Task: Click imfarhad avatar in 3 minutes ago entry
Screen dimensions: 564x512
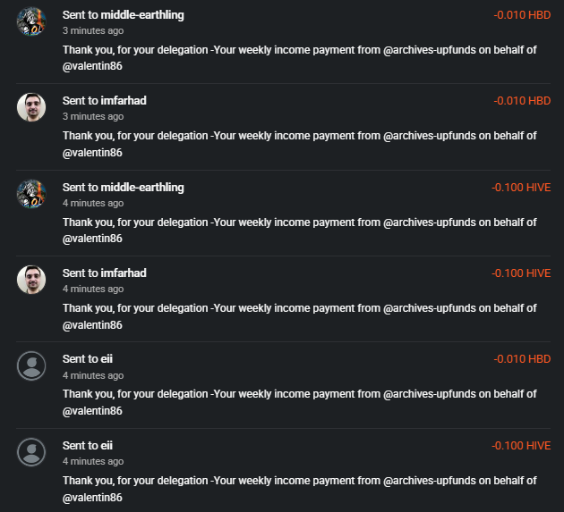Action: pyautogui.click(x=31, y=107)
